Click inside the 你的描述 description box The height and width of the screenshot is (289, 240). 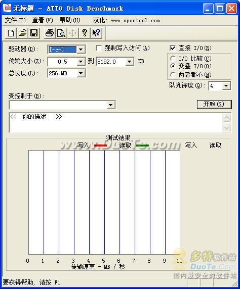click(x=116, y=123)
